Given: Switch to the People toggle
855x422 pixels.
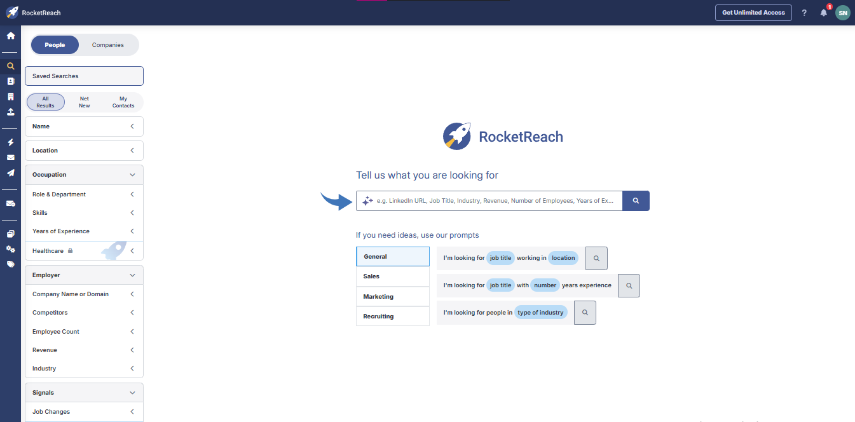Looking at the screenshot, I should click(55, 45).
